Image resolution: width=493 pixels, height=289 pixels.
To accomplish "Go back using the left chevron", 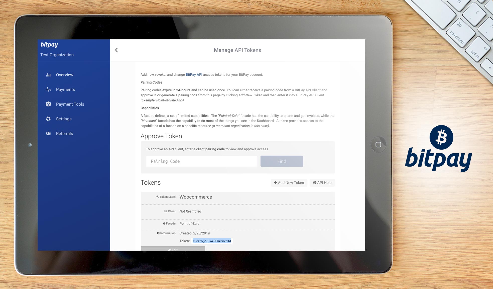I will (x=117, y=50).
